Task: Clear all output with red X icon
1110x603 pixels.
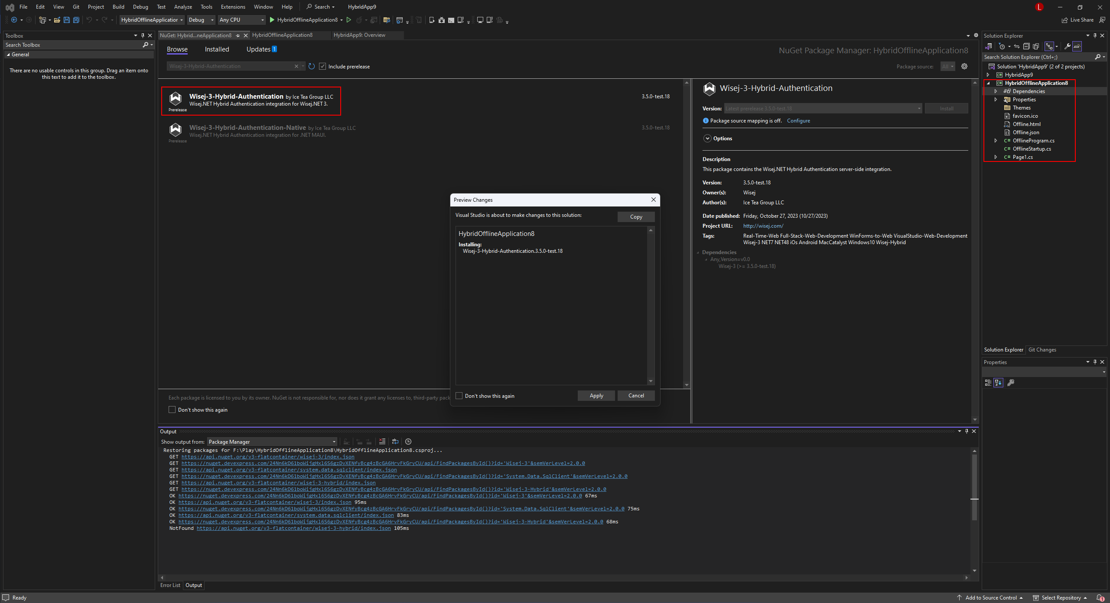Action: click(382, 442)
